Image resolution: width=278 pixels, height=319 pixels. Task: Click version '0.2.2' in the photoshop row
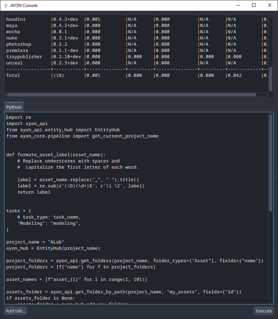click(60, 44)
